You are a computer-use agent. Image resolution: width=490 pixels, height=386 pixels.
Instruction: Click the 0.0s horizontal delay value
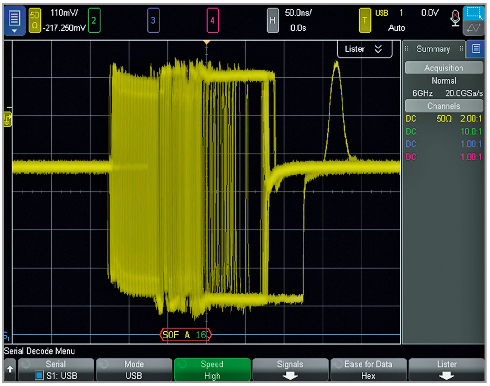click(298, 28)
